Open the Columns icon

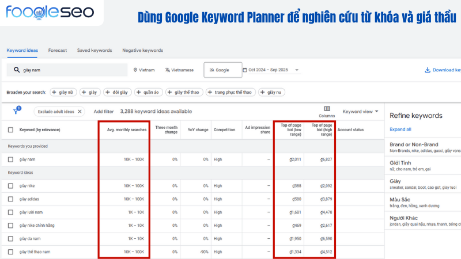tap(327, 109)
